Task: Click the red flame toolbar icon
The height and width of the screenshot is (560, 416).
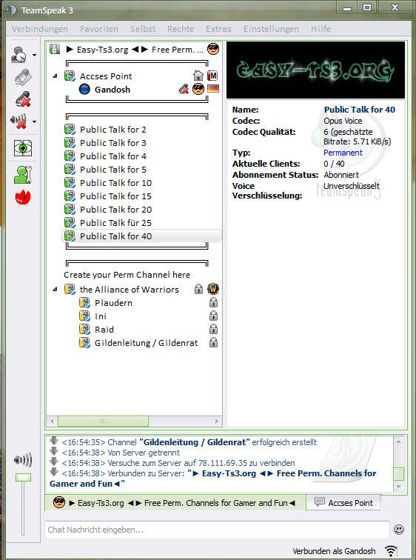Action: [23, 197]
